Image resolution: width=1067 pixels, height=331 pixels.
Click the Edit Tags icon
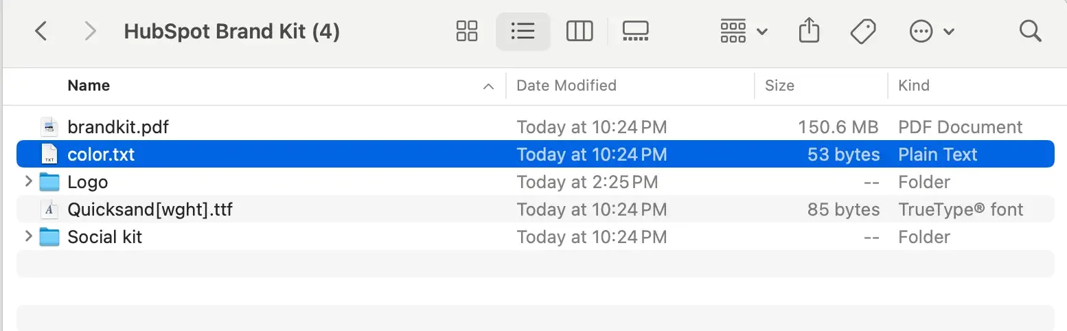(862, 31)
